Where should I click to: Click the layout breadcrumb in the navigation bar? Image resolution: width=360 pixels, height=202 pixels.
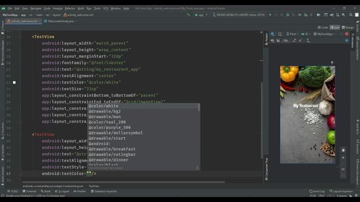pyautogui.click(x=56, y=15)
